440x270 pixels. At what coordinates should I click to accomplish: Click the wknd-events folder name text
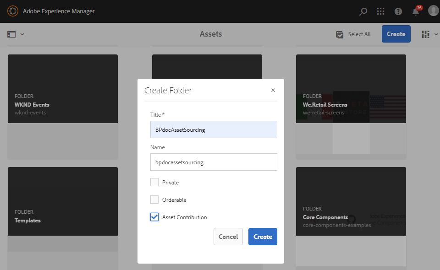tap(30, 113)
